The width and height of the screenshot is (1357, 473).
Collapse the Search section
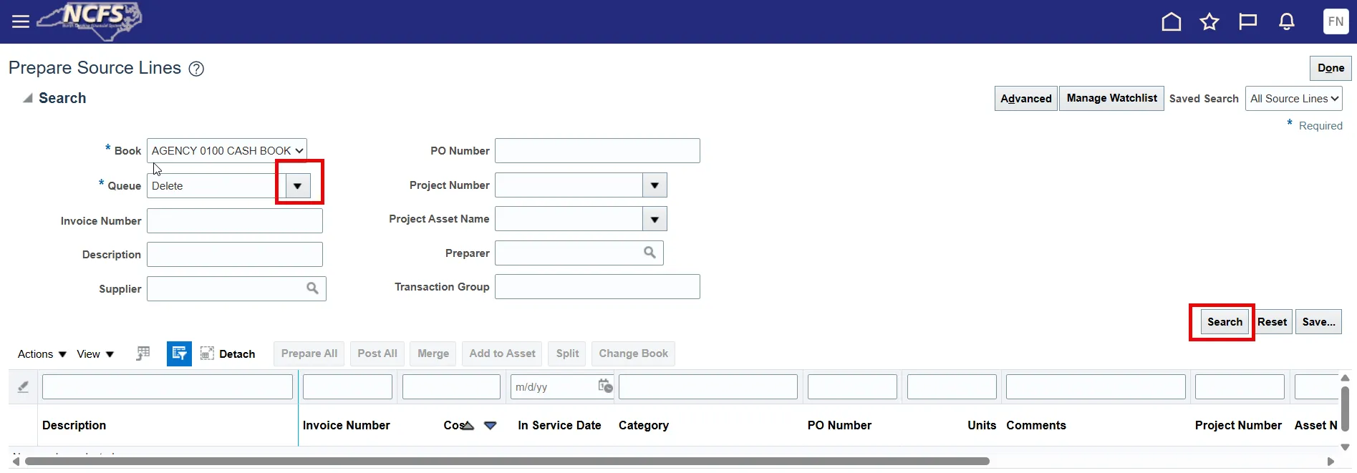(28, 98)
